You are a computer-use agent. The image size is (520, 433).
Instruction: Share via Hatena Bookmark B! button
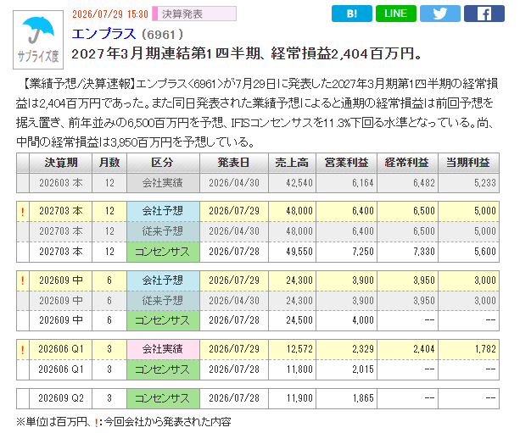tap(351, 14)
